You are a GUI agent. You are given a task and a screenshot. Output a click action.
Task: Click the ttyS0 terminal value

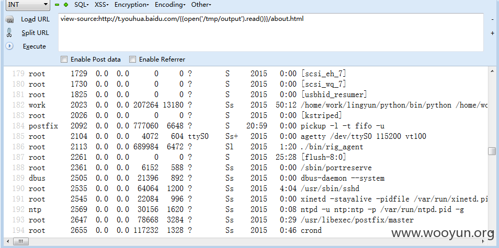click(x=198, y=137)
